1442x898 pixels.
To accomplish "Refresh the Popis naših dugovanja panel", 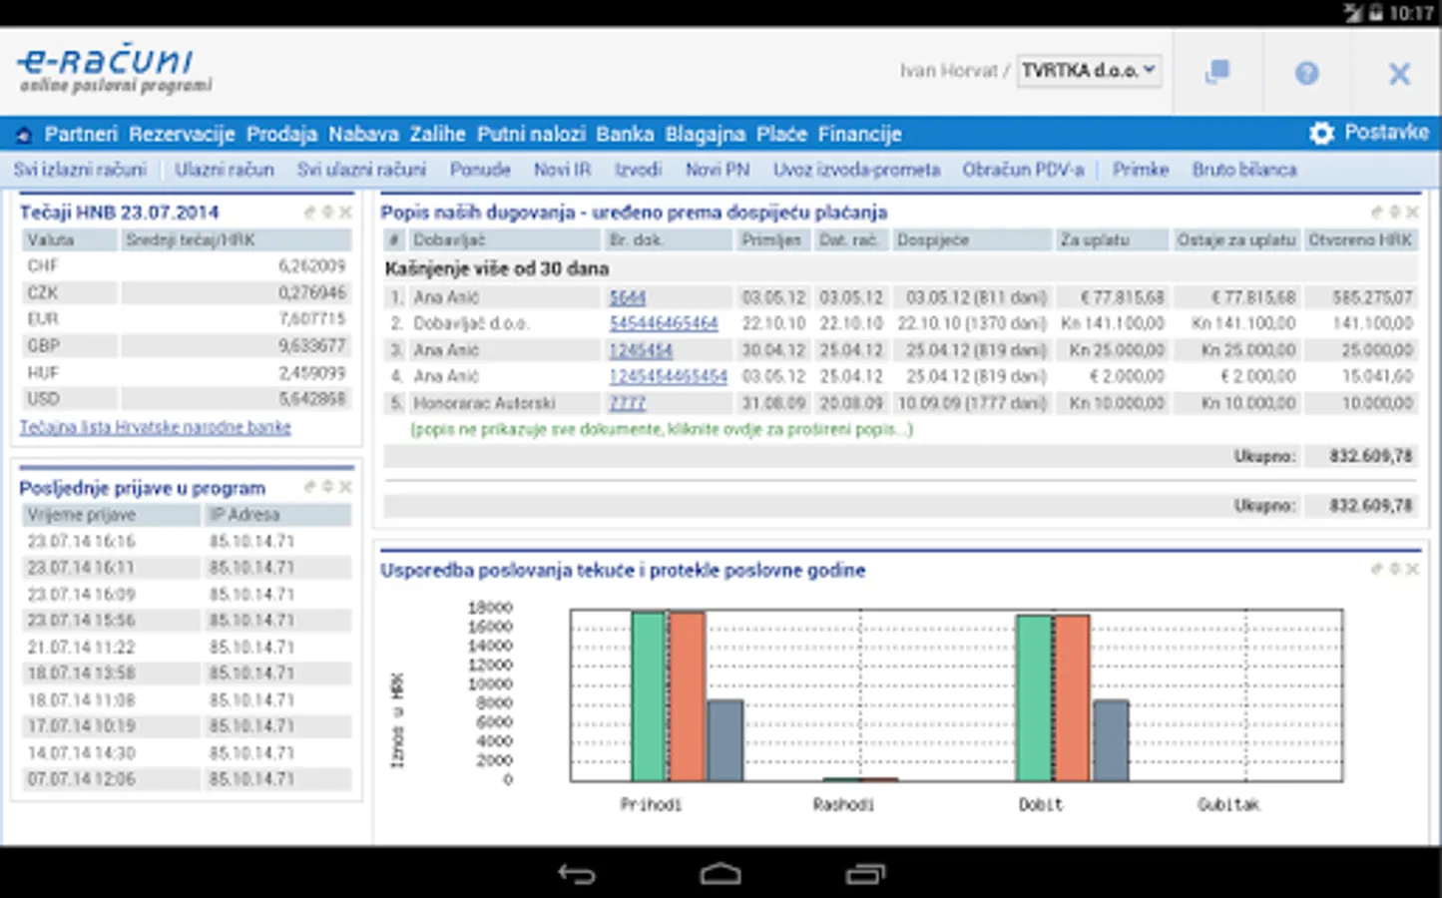I will point(1377,213).
